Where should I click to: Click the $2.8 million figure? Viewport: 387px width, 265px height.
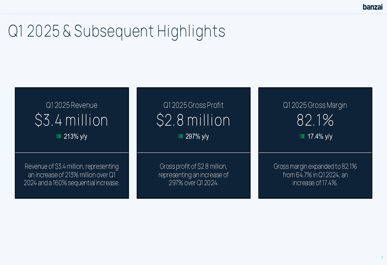click(193, 120)
